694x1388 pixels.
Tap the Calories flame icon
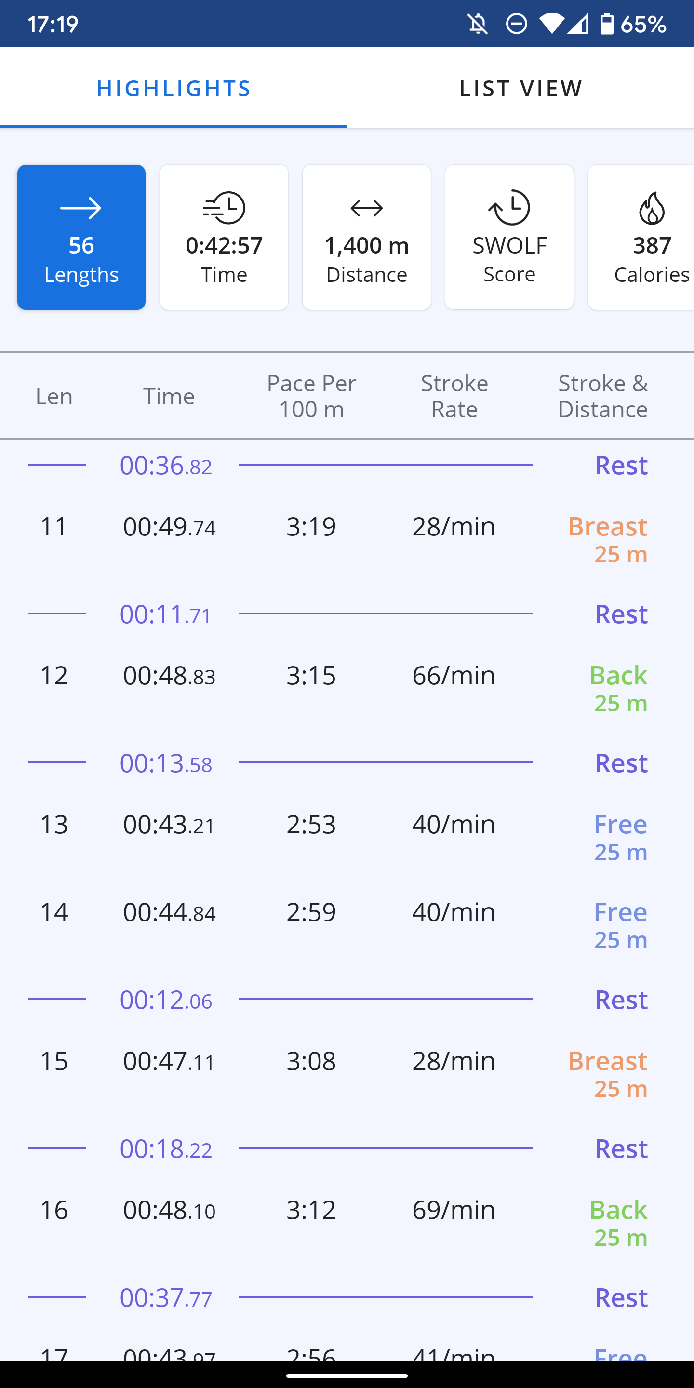coord(652,208)
